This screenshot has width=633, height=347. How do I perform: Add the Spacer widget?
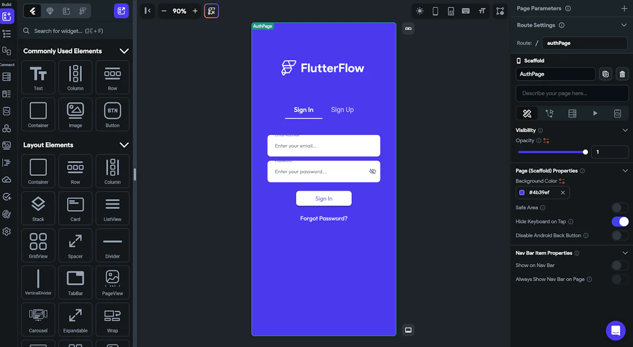75,244
